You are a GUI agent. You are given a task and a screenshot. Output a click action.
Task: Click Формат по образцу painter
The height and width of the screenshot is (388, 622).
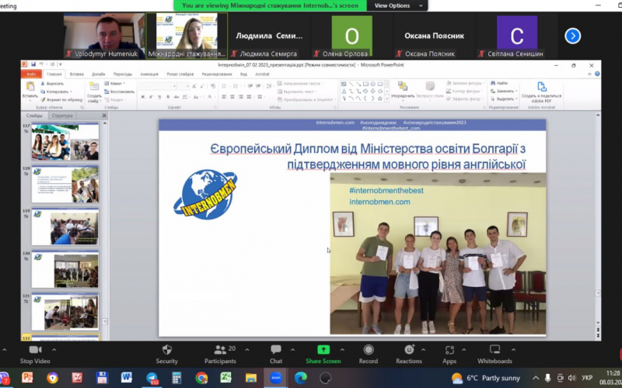click(61, 100)
